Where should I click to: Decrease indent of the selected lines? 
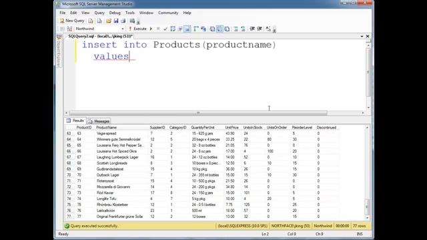tap(252, 29)
